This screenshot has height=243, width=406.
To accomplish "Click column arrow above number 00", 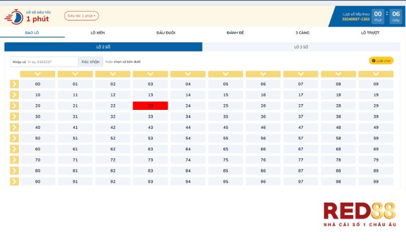I will (x=38, y=74).
